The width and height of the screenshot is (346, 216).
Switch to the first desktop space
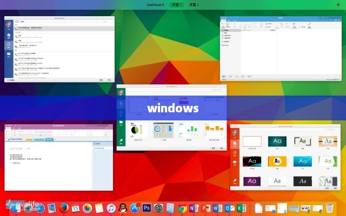(x=177, y=5)
